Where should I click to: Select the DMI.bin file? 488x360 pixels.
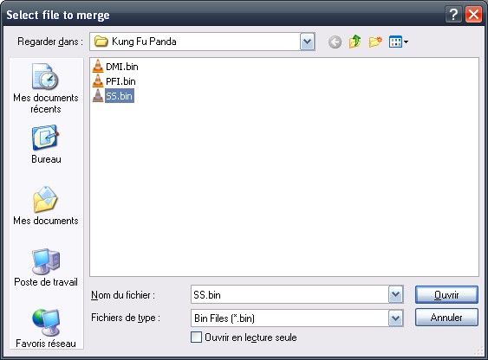[115, 67]
